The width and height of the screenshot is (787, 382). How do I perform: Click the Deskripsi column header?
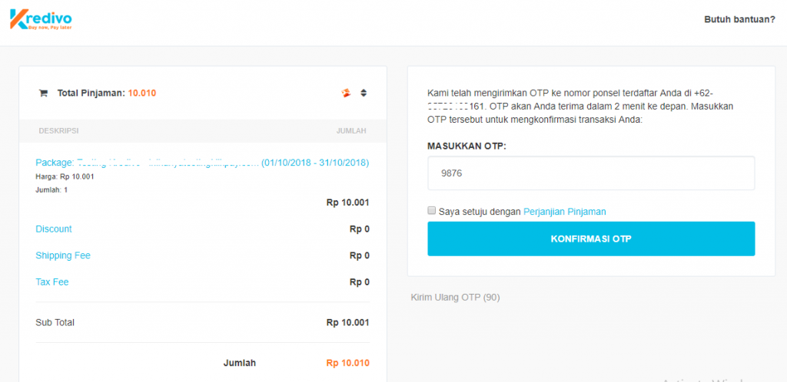(x=58, y=131)
